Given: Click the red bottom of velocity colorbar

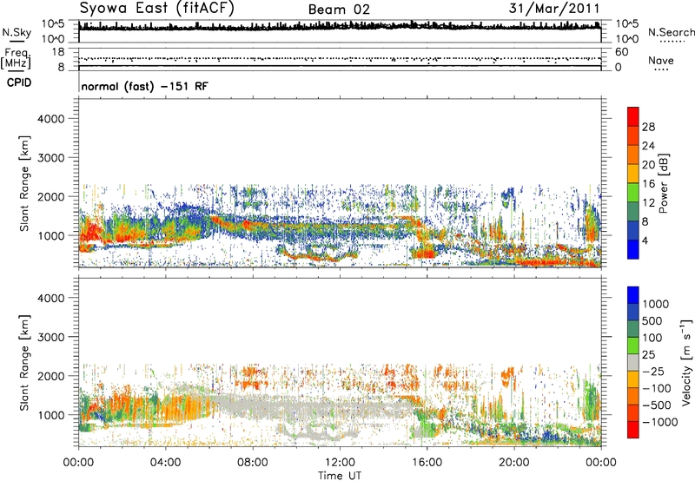Looking at the screenshot, I should 633,430.
